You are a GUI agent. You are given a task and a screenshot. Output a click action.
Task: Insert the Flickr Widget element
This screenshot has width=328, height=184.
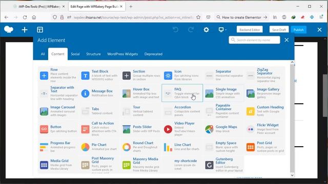pyautogui.click(x=265, y=129)
